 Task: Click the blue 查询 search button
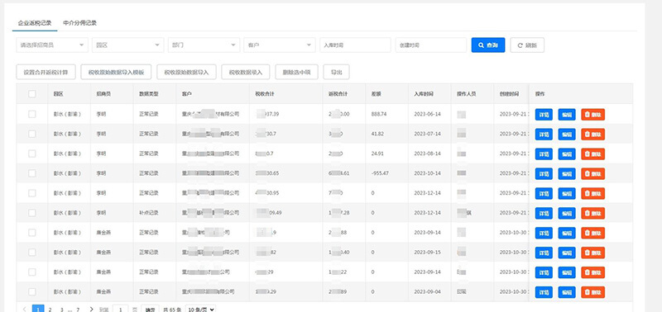tap(488, 45)
